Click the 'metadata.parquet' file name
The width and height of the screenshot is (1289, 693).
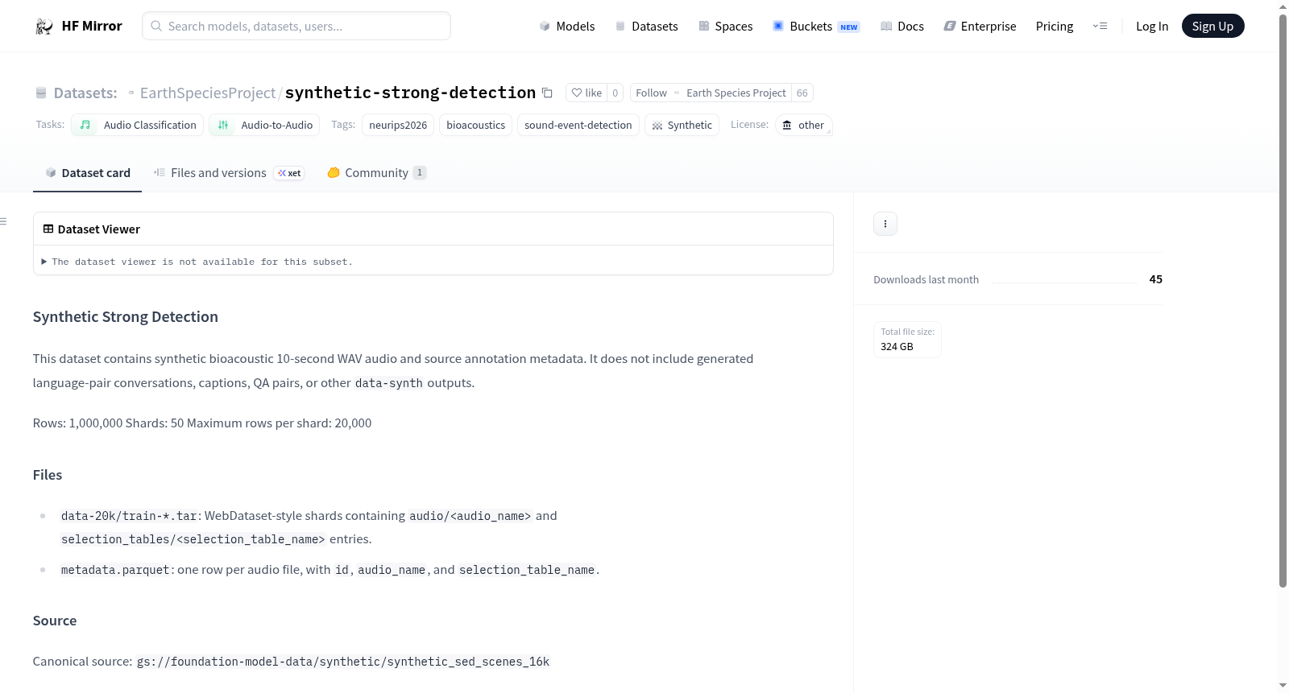(115, 570)
